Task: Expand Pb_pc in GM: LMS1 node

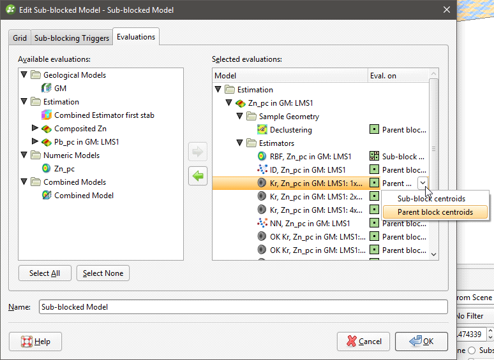Action: (35, 142)
